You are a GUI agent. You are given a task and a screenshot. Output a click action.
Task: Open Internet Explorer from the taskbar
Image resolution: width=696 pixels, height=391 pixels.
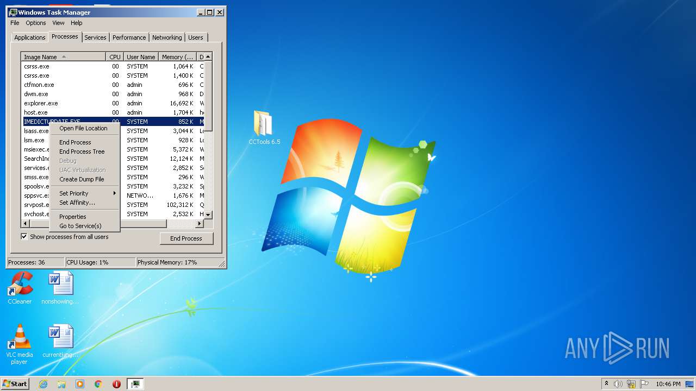coord(43,384)
